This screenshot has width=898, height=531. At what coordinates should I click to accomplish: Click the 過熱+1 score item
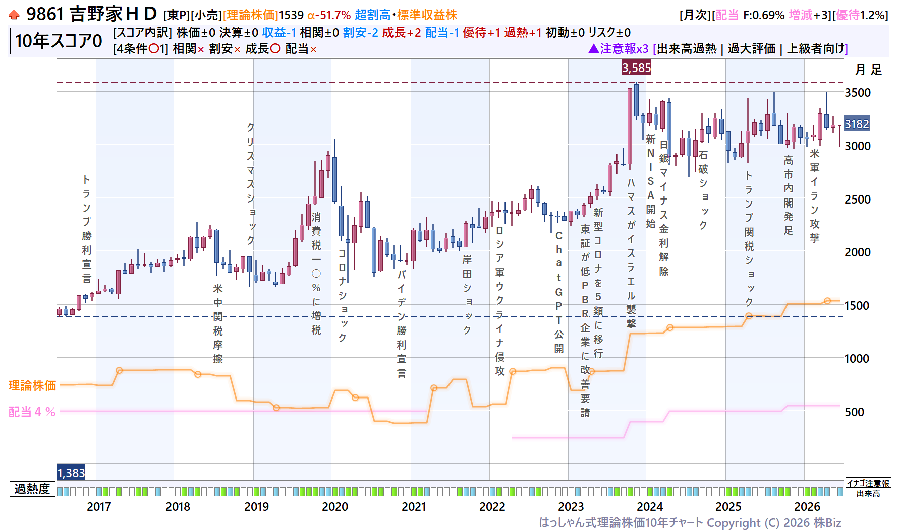(523, 33)
